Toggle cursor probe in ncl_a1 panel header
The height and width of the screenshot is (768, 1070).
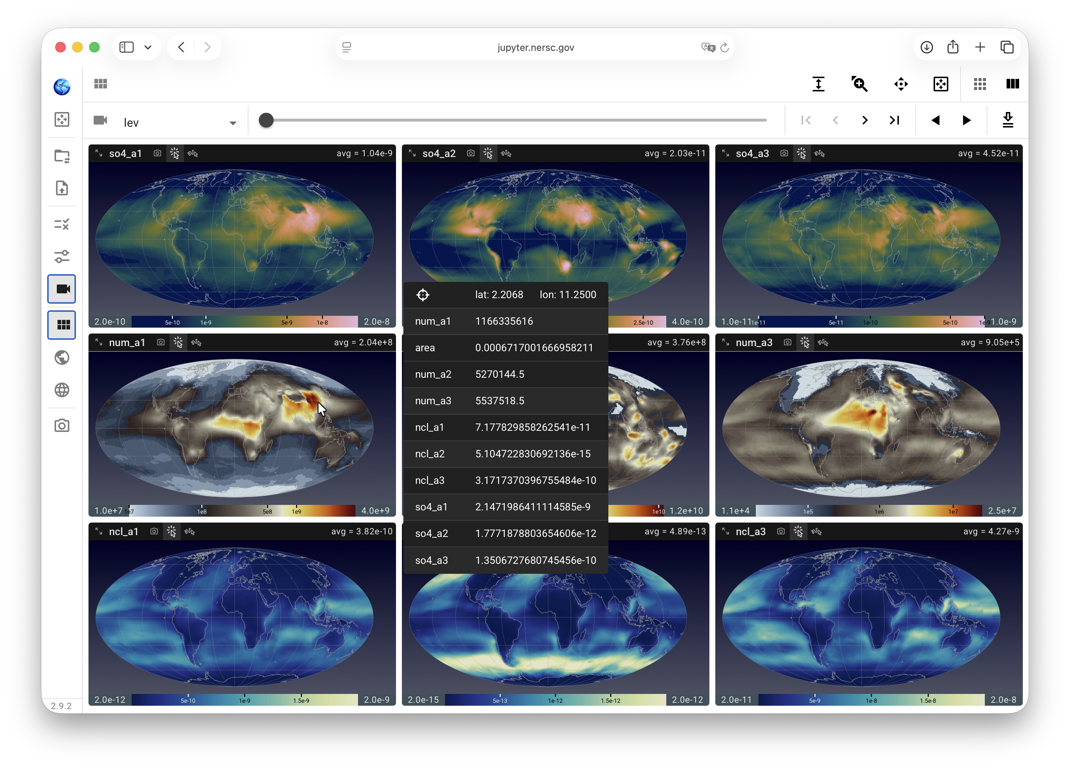(x=171, y=531)
